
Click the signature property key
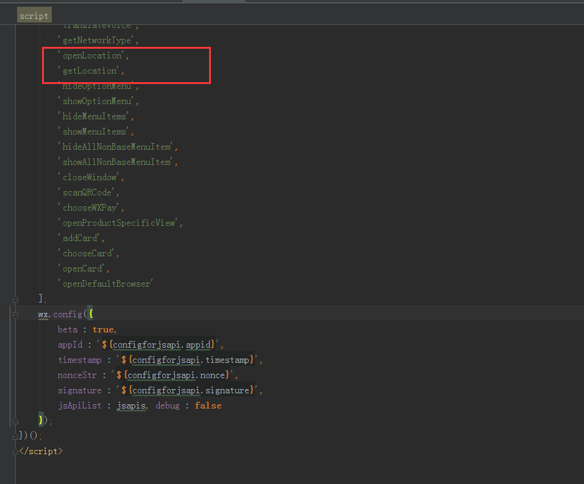(x=80, y=391)
